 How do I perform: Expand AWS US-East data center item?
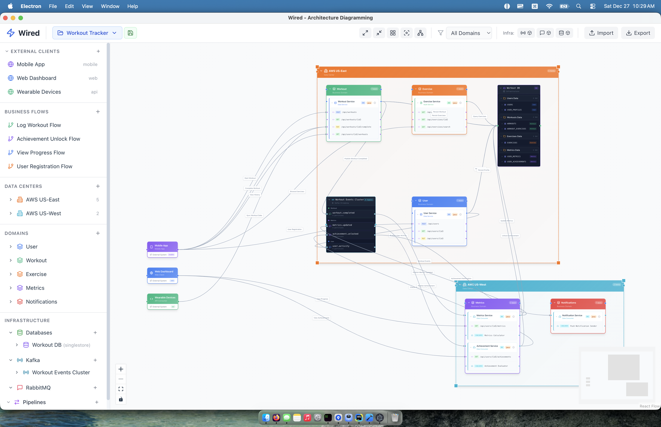11,200
